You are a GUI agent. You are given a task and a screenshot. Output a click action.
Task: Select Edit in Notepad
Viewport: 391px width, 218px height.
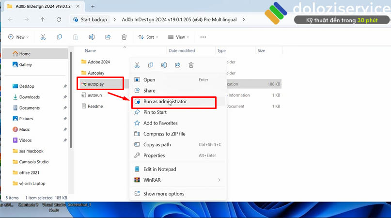[x=178, y=169]
